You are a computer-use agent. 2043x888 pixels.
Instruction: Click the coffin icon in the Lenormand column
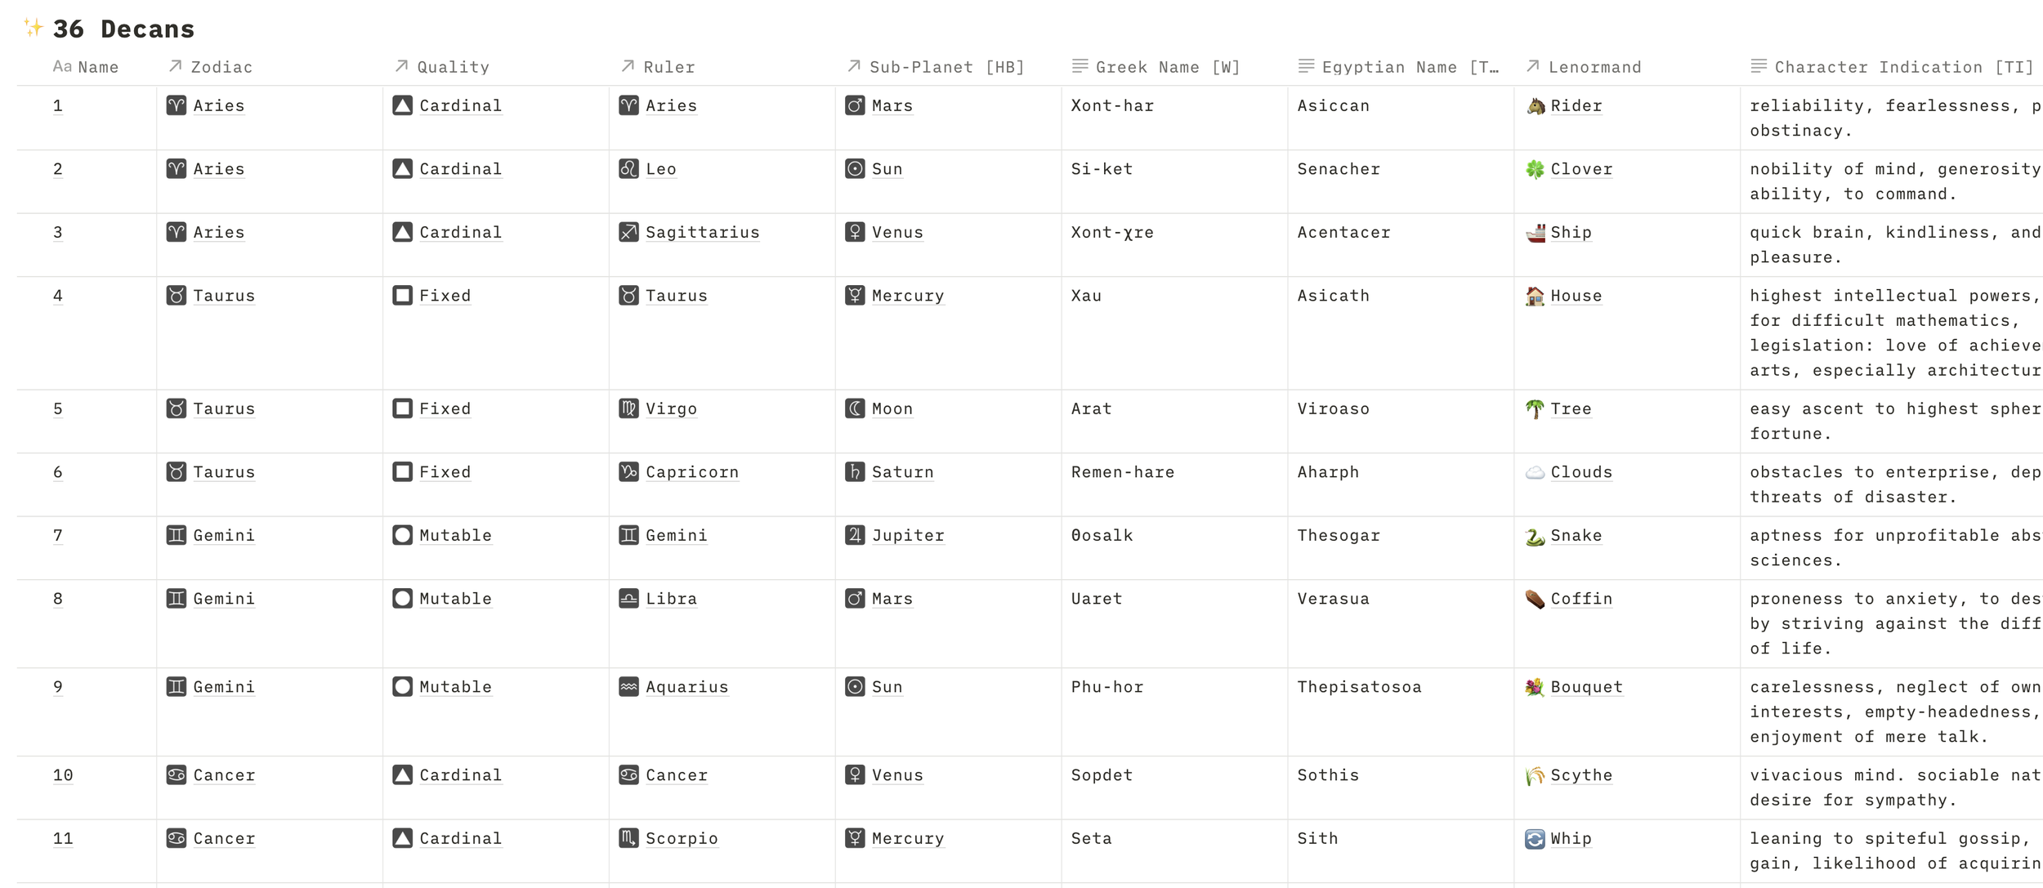pos(1535,599)
